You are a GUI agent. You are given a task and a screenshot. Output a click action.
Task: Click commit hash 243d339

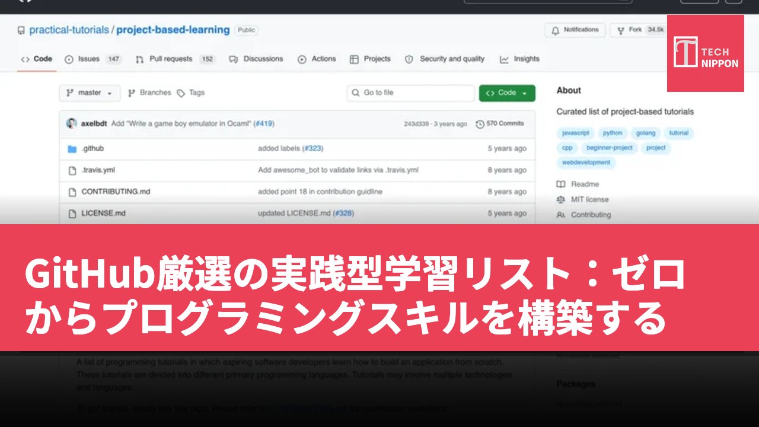pyautogui.click(x=417, y=124)
